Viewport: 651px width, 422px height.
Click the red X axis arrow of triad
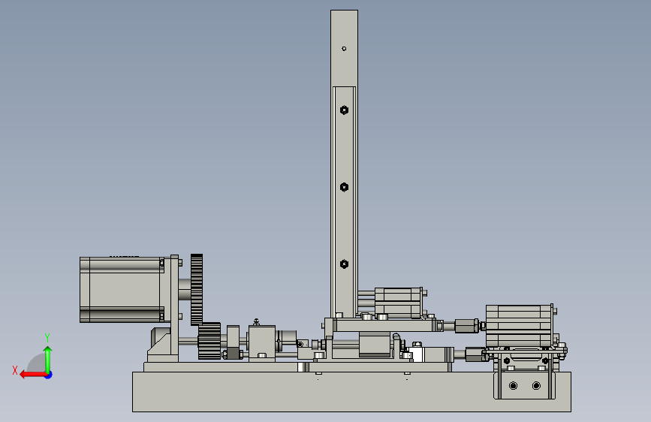[32, 375]
